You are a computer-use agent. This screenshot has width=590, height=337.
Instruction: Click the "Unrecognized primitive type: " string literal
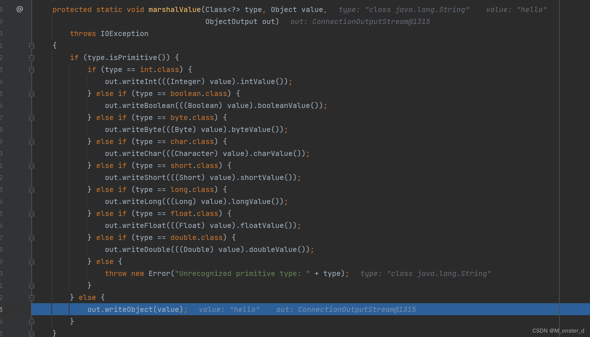pyautogui.click(x=242, y=274)
